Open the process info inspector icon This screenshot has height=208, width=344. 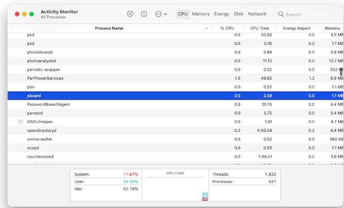(144, 14)
